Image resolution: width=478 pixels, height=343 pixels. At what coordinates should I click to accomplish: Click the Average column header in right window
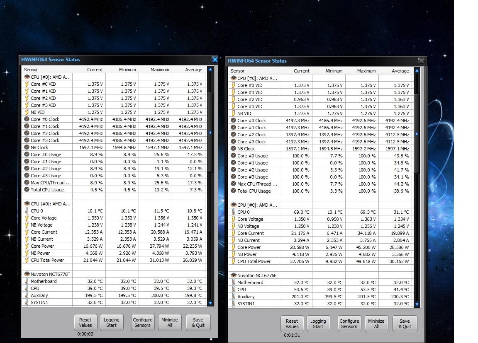coord(400,71)
